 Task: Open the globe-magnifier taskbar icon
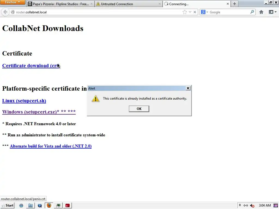tap(40, 206)
